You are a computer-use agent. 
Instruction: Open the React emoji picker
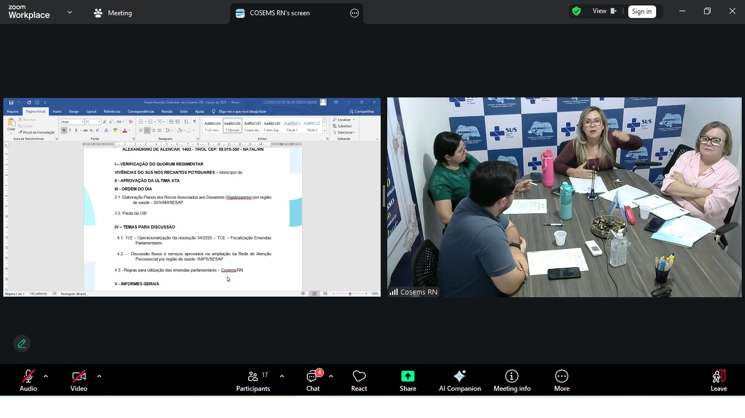359,381
